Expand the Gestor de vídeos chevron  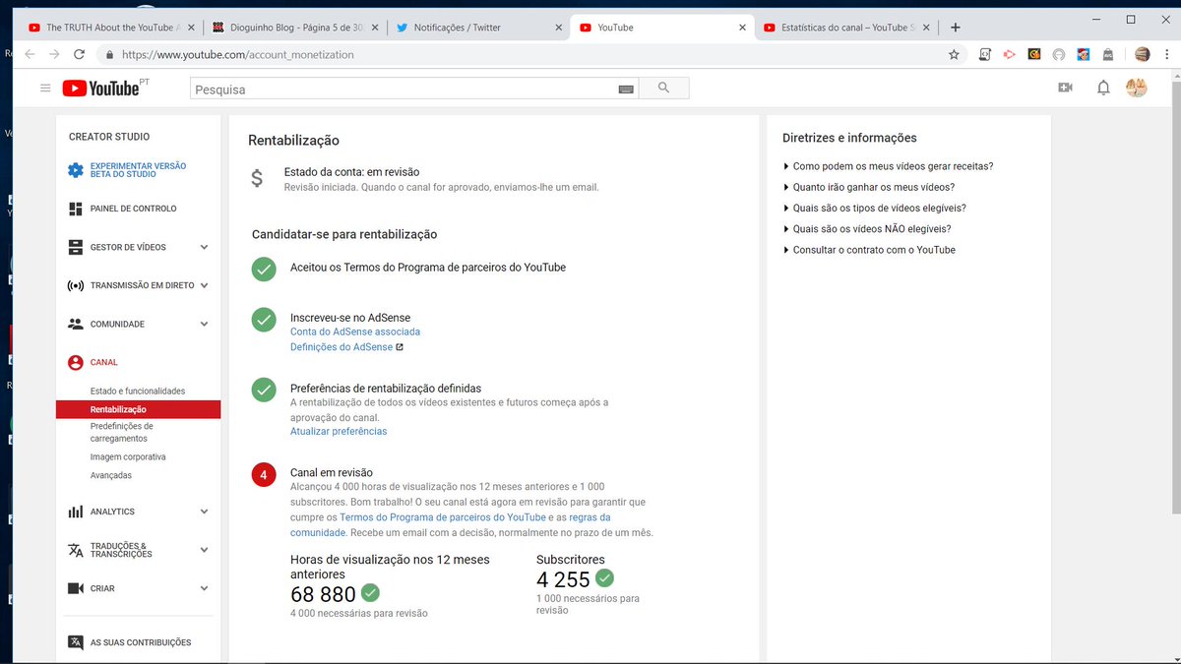coord(204,247)
